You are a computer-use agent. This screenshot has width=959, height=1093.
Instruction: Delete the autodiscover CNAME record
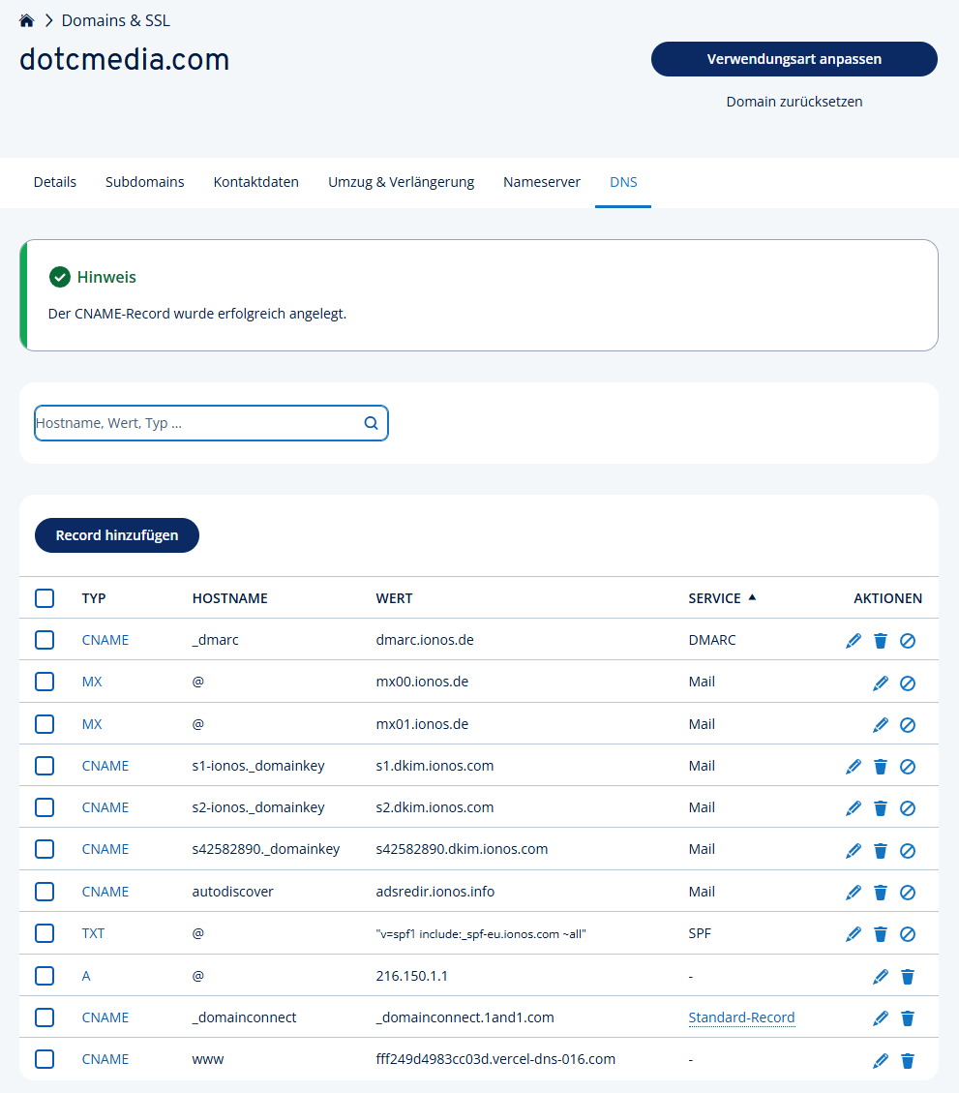pos(880,892)
